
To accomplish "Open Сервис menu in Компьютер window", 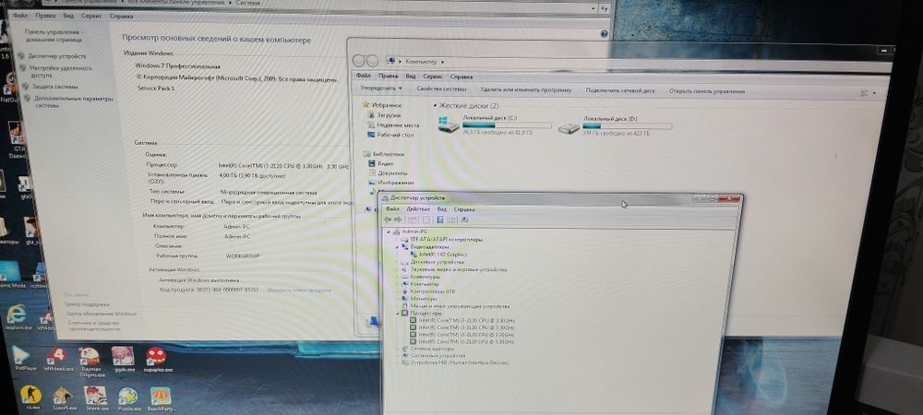I will [433, 77].
